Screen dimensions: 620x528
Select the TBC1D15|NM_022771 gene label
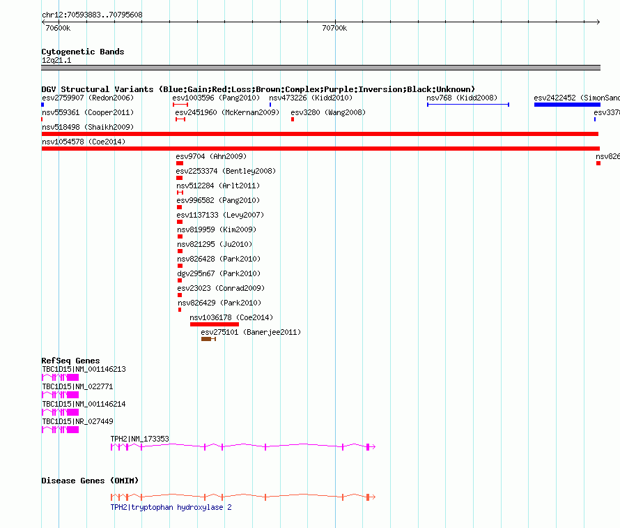77,386
